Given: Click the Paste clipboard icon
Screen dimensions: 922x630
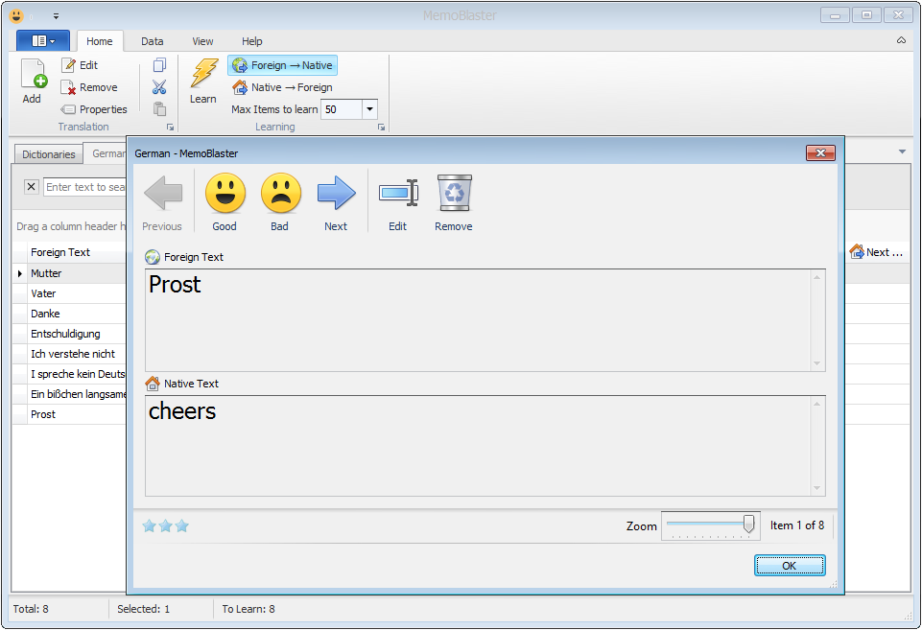Looking at the screenshot, I should coord(159,108).
